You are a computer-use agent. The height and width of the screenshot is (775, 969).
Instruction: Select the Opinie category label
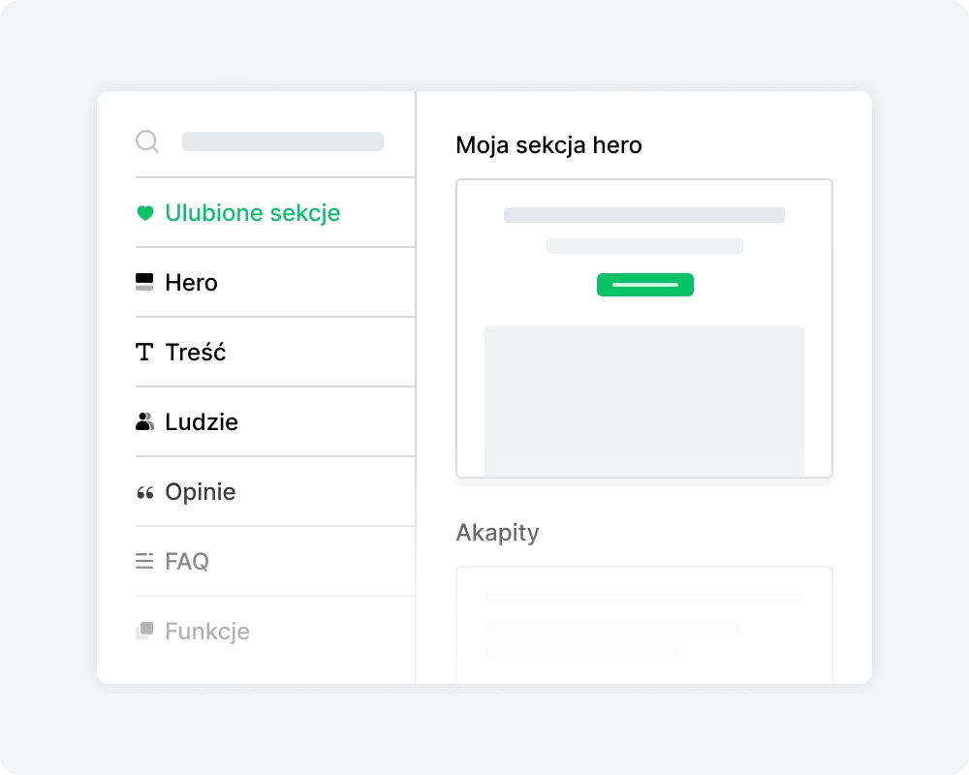pos(201,492)
